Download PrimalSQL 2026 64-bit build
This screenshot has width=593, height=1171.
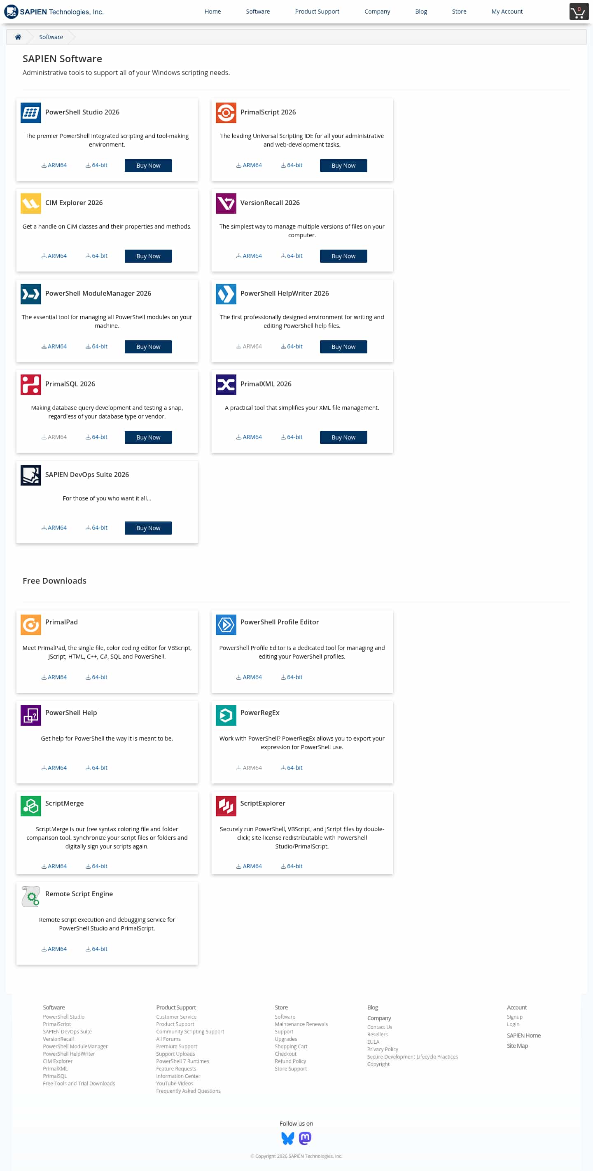coord(96,437)
